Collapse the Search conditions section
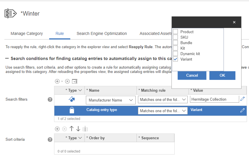This screenshot has height=156, width=249. coord(7,59)
